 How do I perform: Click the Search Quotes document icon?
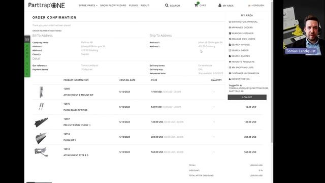[x=230, y=56]
